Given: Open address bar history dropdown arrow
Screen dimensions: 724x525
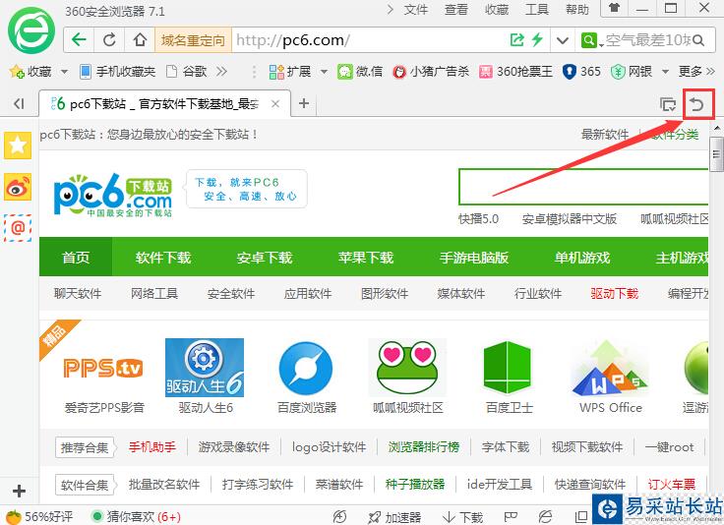Looking at the screenshot, I should pos(562,40).
